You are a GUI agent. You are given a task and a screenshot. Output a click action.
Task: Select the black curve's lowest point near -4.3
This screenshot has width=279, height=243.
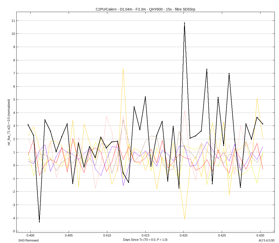(x=39, y=222)
